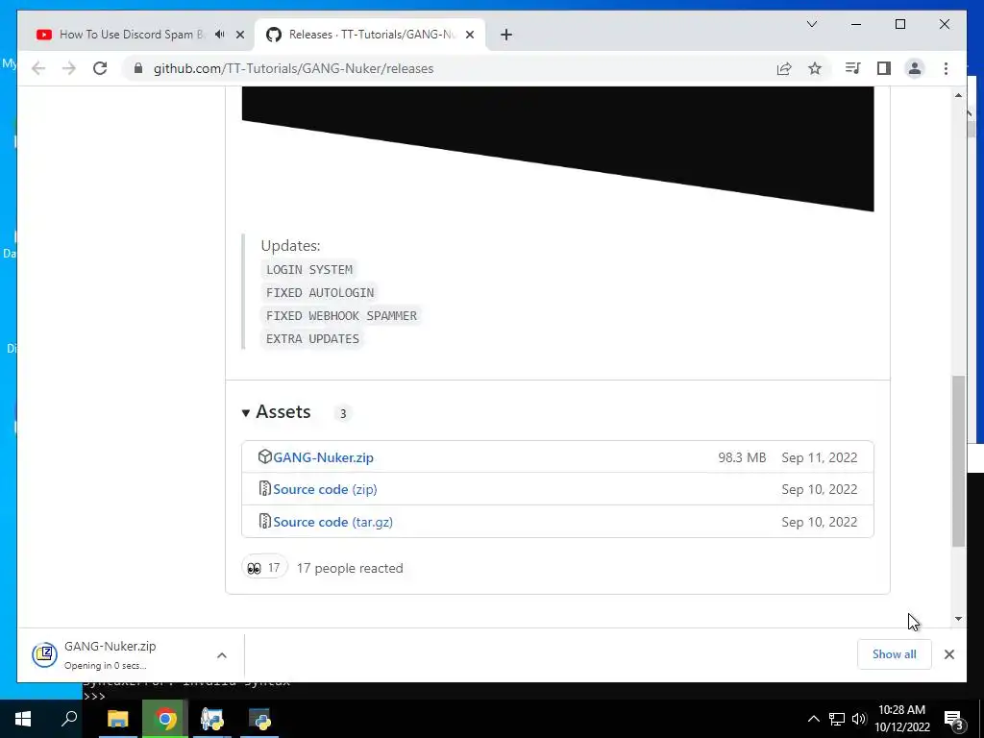Open Windows taskbar search
Image resolution: width=984 pixels, height=738 pixels.
click(69, 719)
